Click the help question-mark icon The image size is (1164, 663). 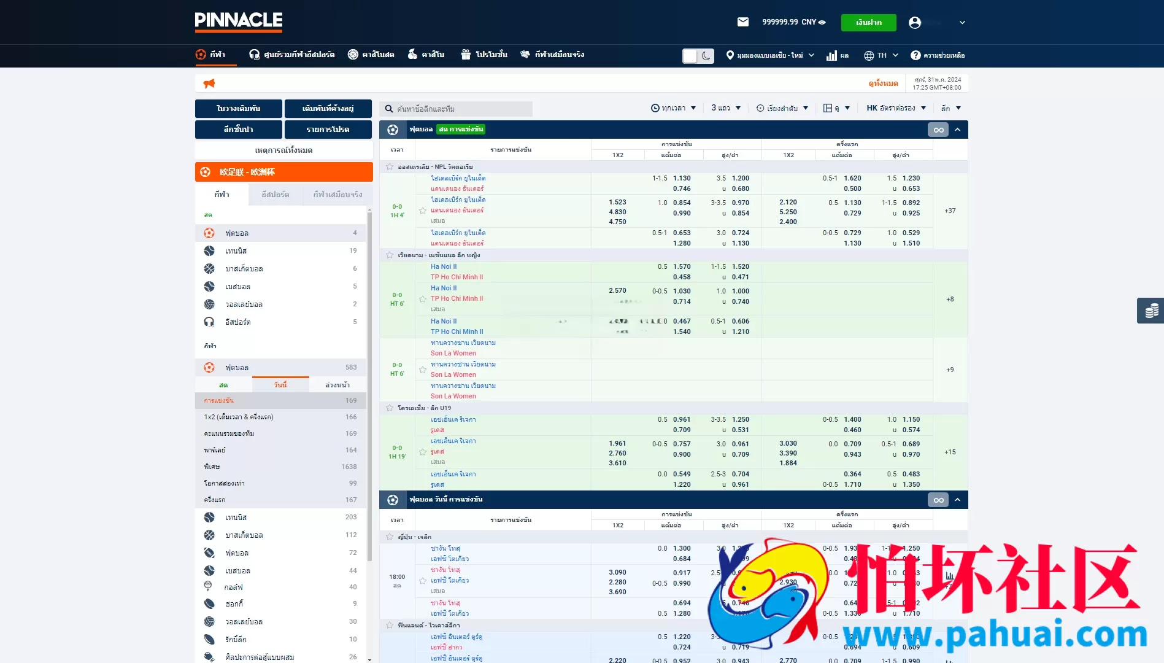tap(915, 55)
